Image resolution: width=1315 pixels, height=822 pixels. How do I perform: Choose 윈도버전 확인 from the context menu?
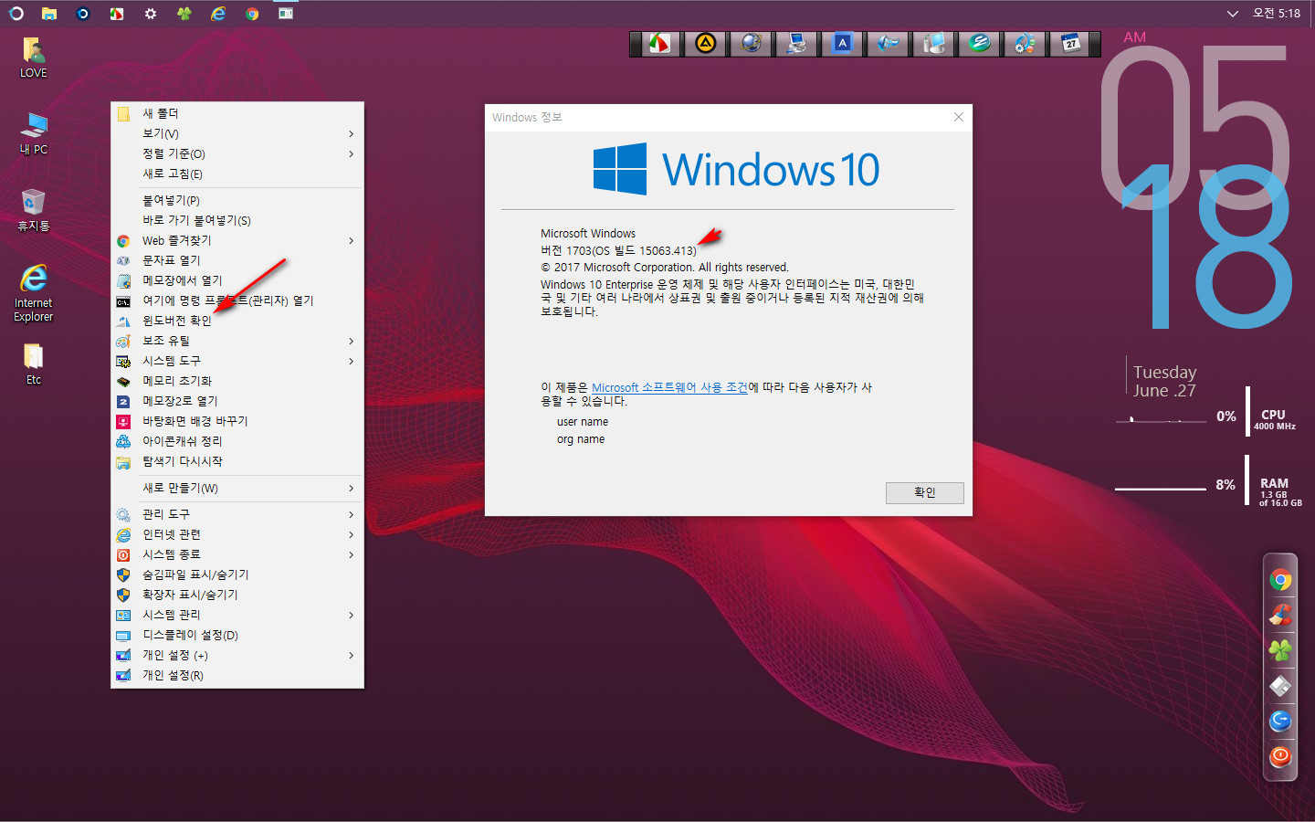(x=237, y=321)
